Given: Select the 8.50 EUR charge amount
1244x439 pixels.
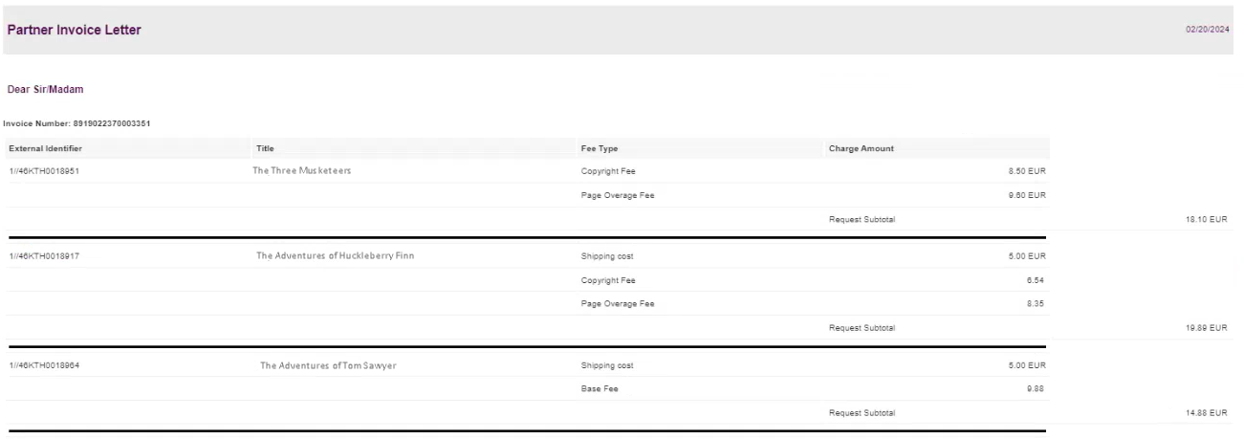Looking at the screenshot, I should click(1028, 171).
